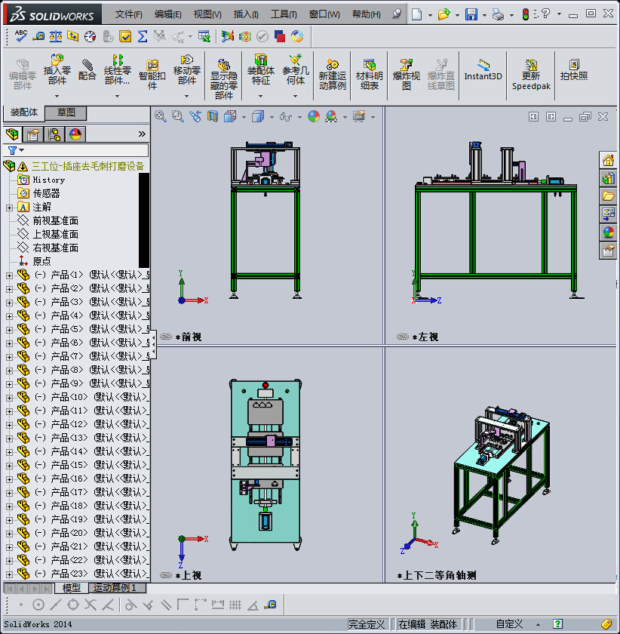
Task: Click the Save floppy disk icon
Action: tap(471, 14)
